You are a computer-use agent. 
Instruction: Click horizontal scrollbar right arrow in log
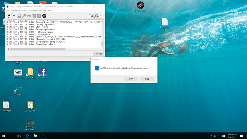point(99,49)
